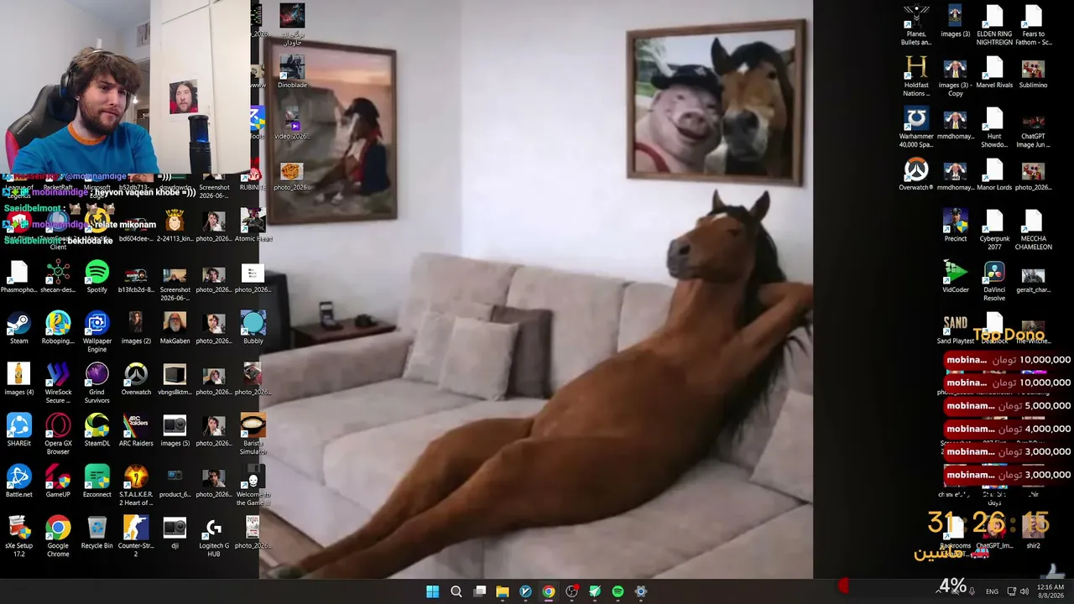Select the ELDEN RING NIGHTREIGN shortcut
This screenshot has width=1074, height=604.
[994, 26]
